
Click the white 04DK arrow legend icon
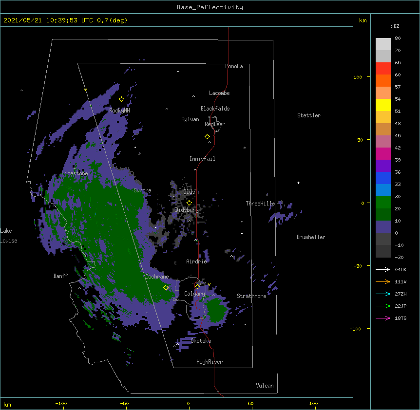tap(383, 269)
